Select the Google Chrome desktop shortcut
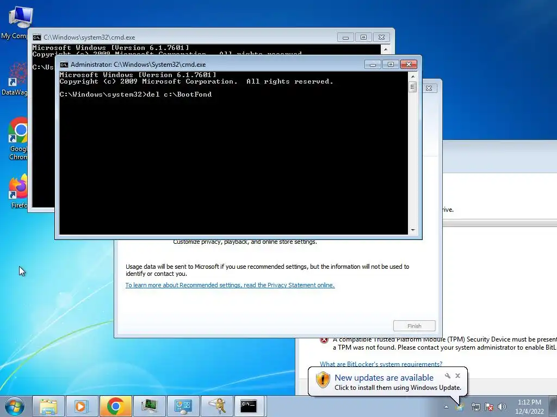The width and height of the screenshot is (557, 417). coord(18,139)
